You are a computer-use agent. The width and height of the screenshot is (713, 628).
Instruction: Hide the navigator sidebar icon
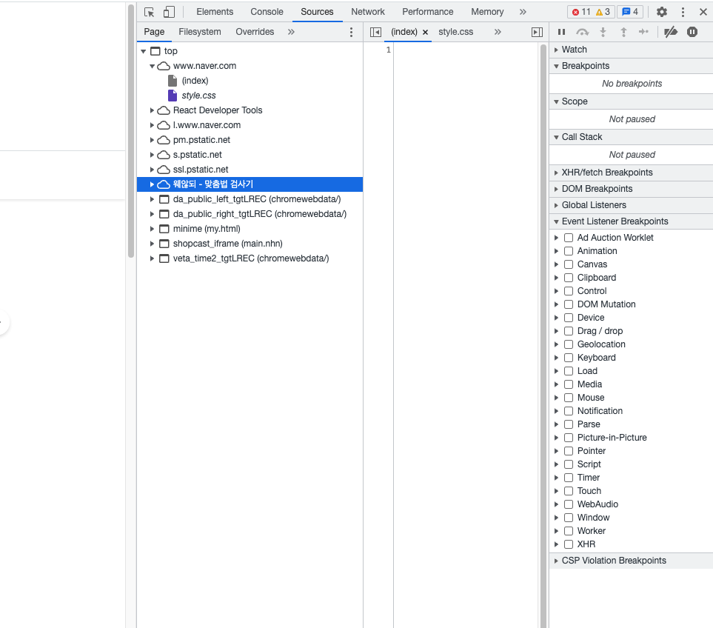coord(376,32)
